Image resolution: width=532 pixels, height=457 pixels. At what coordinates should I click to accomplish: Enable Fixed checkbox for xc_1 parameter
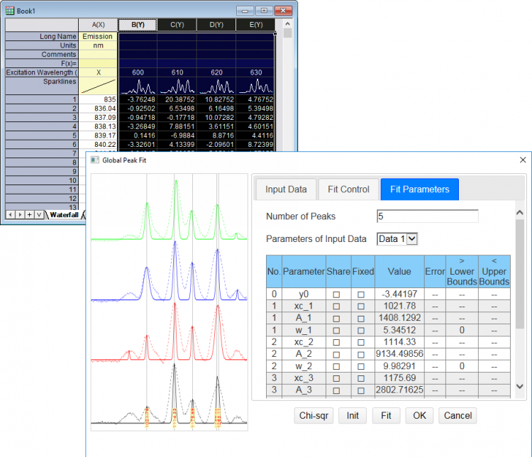[x=361, y=306]
